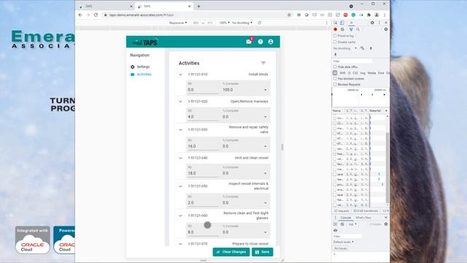467x263 pixels.
Task: Open the TAPS user account icon
Action: (271, 42)
